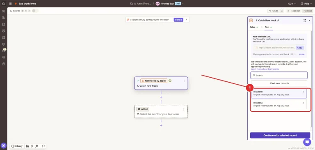Image resolution: width=315 pixels, height=150 pixels.
Task: Click the "1. Catch Raw Hook" panel title
Action: tap(266, 21)
